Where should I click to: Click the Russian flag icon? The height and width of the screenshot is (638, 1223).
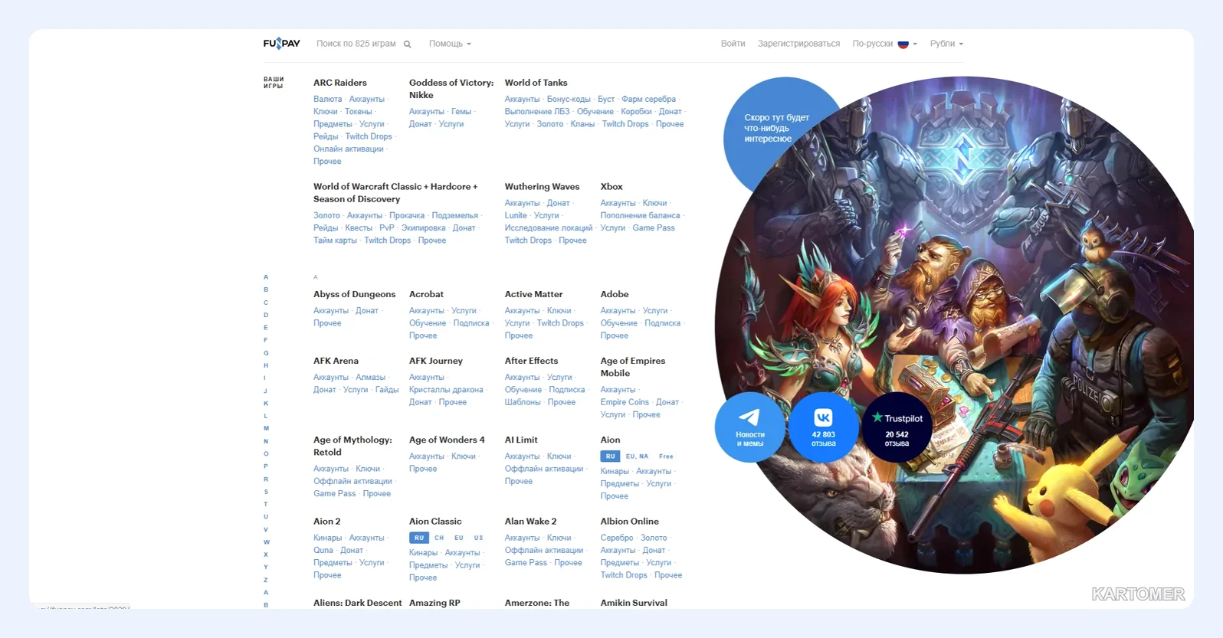pos(903,44)
